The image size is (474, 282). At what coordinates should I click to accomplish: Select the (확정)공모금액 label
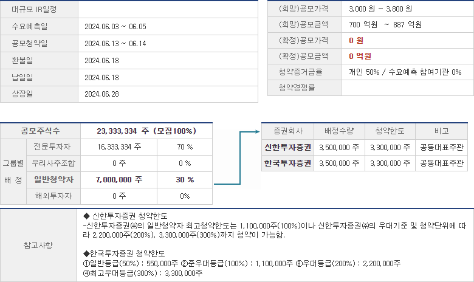pos(303,56)
